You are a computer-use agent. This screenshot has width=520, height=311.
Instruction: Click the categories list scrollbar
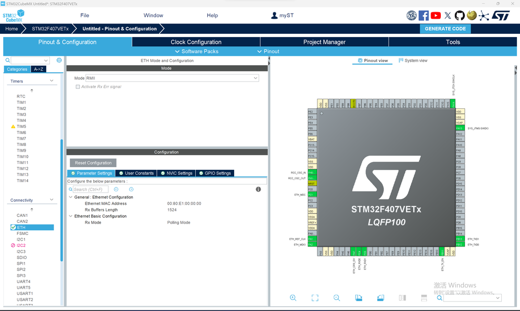[x=61, y=200]
